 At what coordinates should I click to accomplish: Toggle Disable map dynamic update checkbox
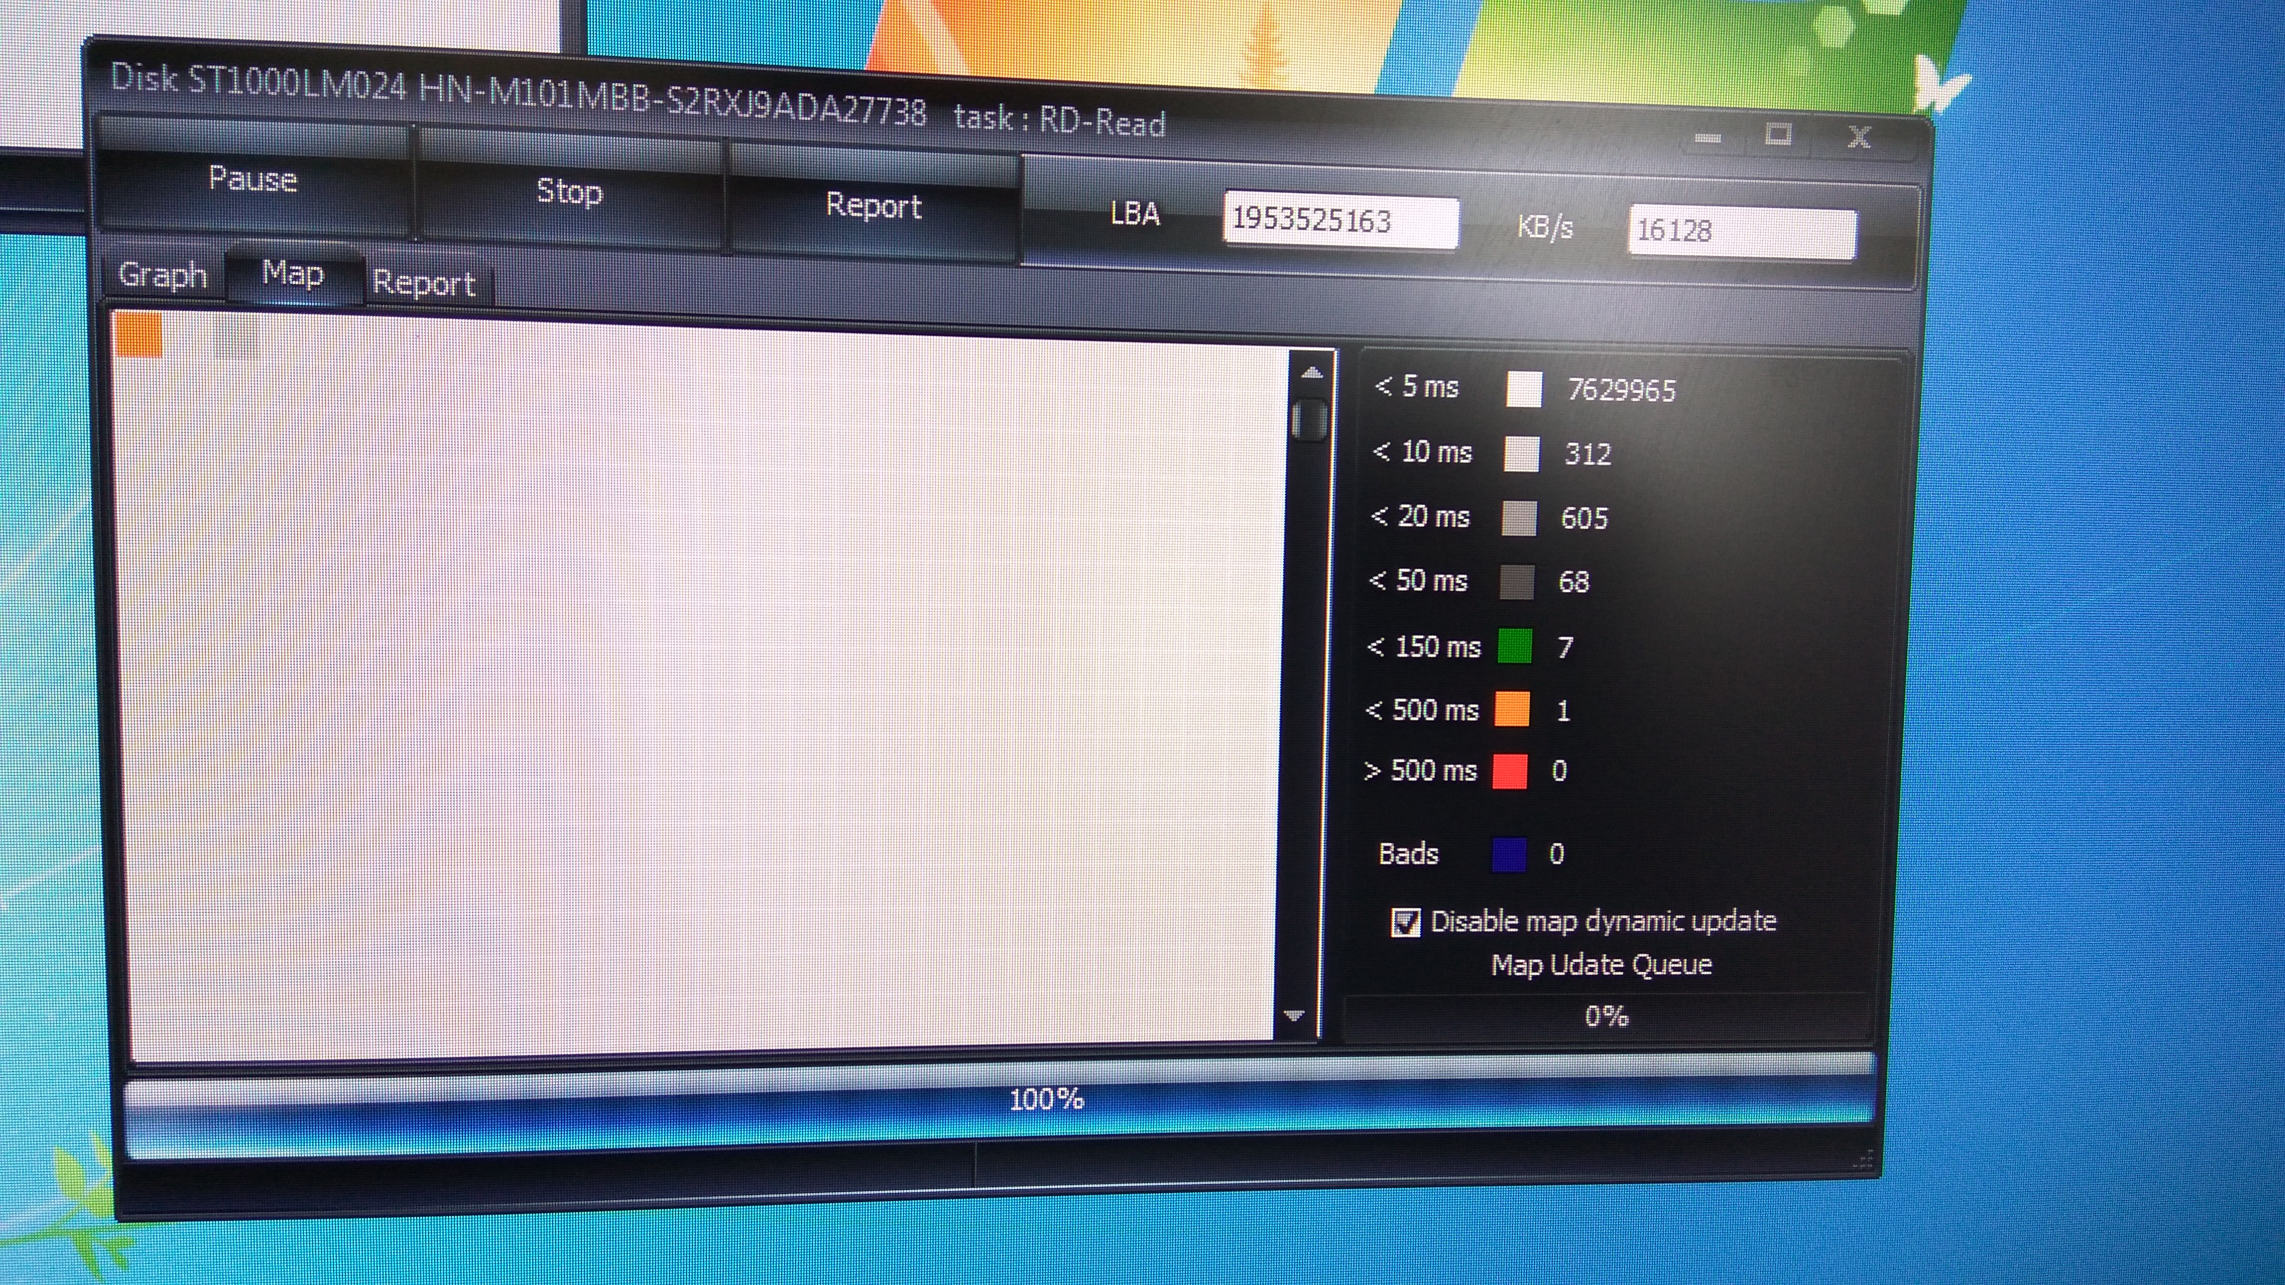coord(1405,922)
